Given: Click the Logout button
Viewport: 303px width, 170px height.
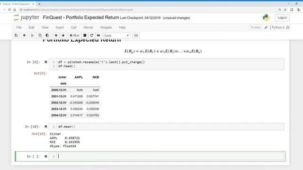Looking at the screenshot, I should (x=282, y=18).
